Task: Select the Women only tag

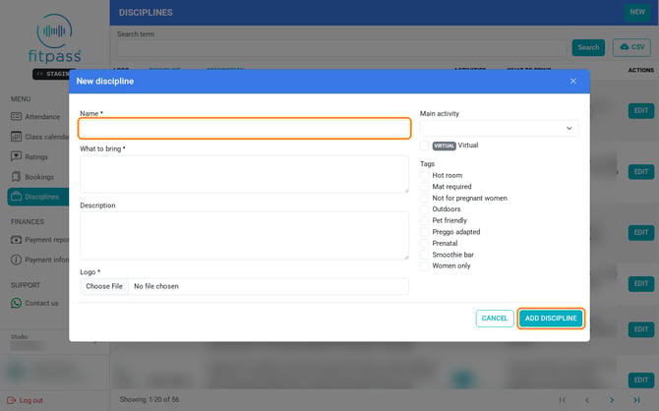Action: [x=425, y=266]
